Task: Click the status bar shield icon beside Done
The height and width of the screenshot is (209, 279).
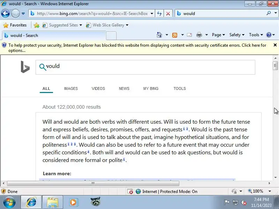Action: tap(3, 191)
